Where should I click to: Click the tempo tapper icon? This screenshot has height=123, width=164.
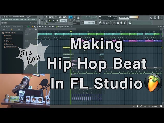coord(125,23)
